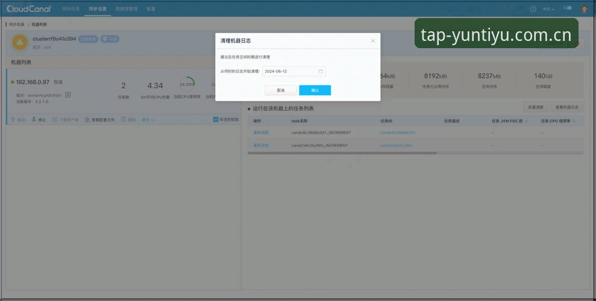Close the 清理机器日志 dialog
Image resolution: width=596 pixels, height=301 pixels.
pyautogui.click(x=373, y=40)
